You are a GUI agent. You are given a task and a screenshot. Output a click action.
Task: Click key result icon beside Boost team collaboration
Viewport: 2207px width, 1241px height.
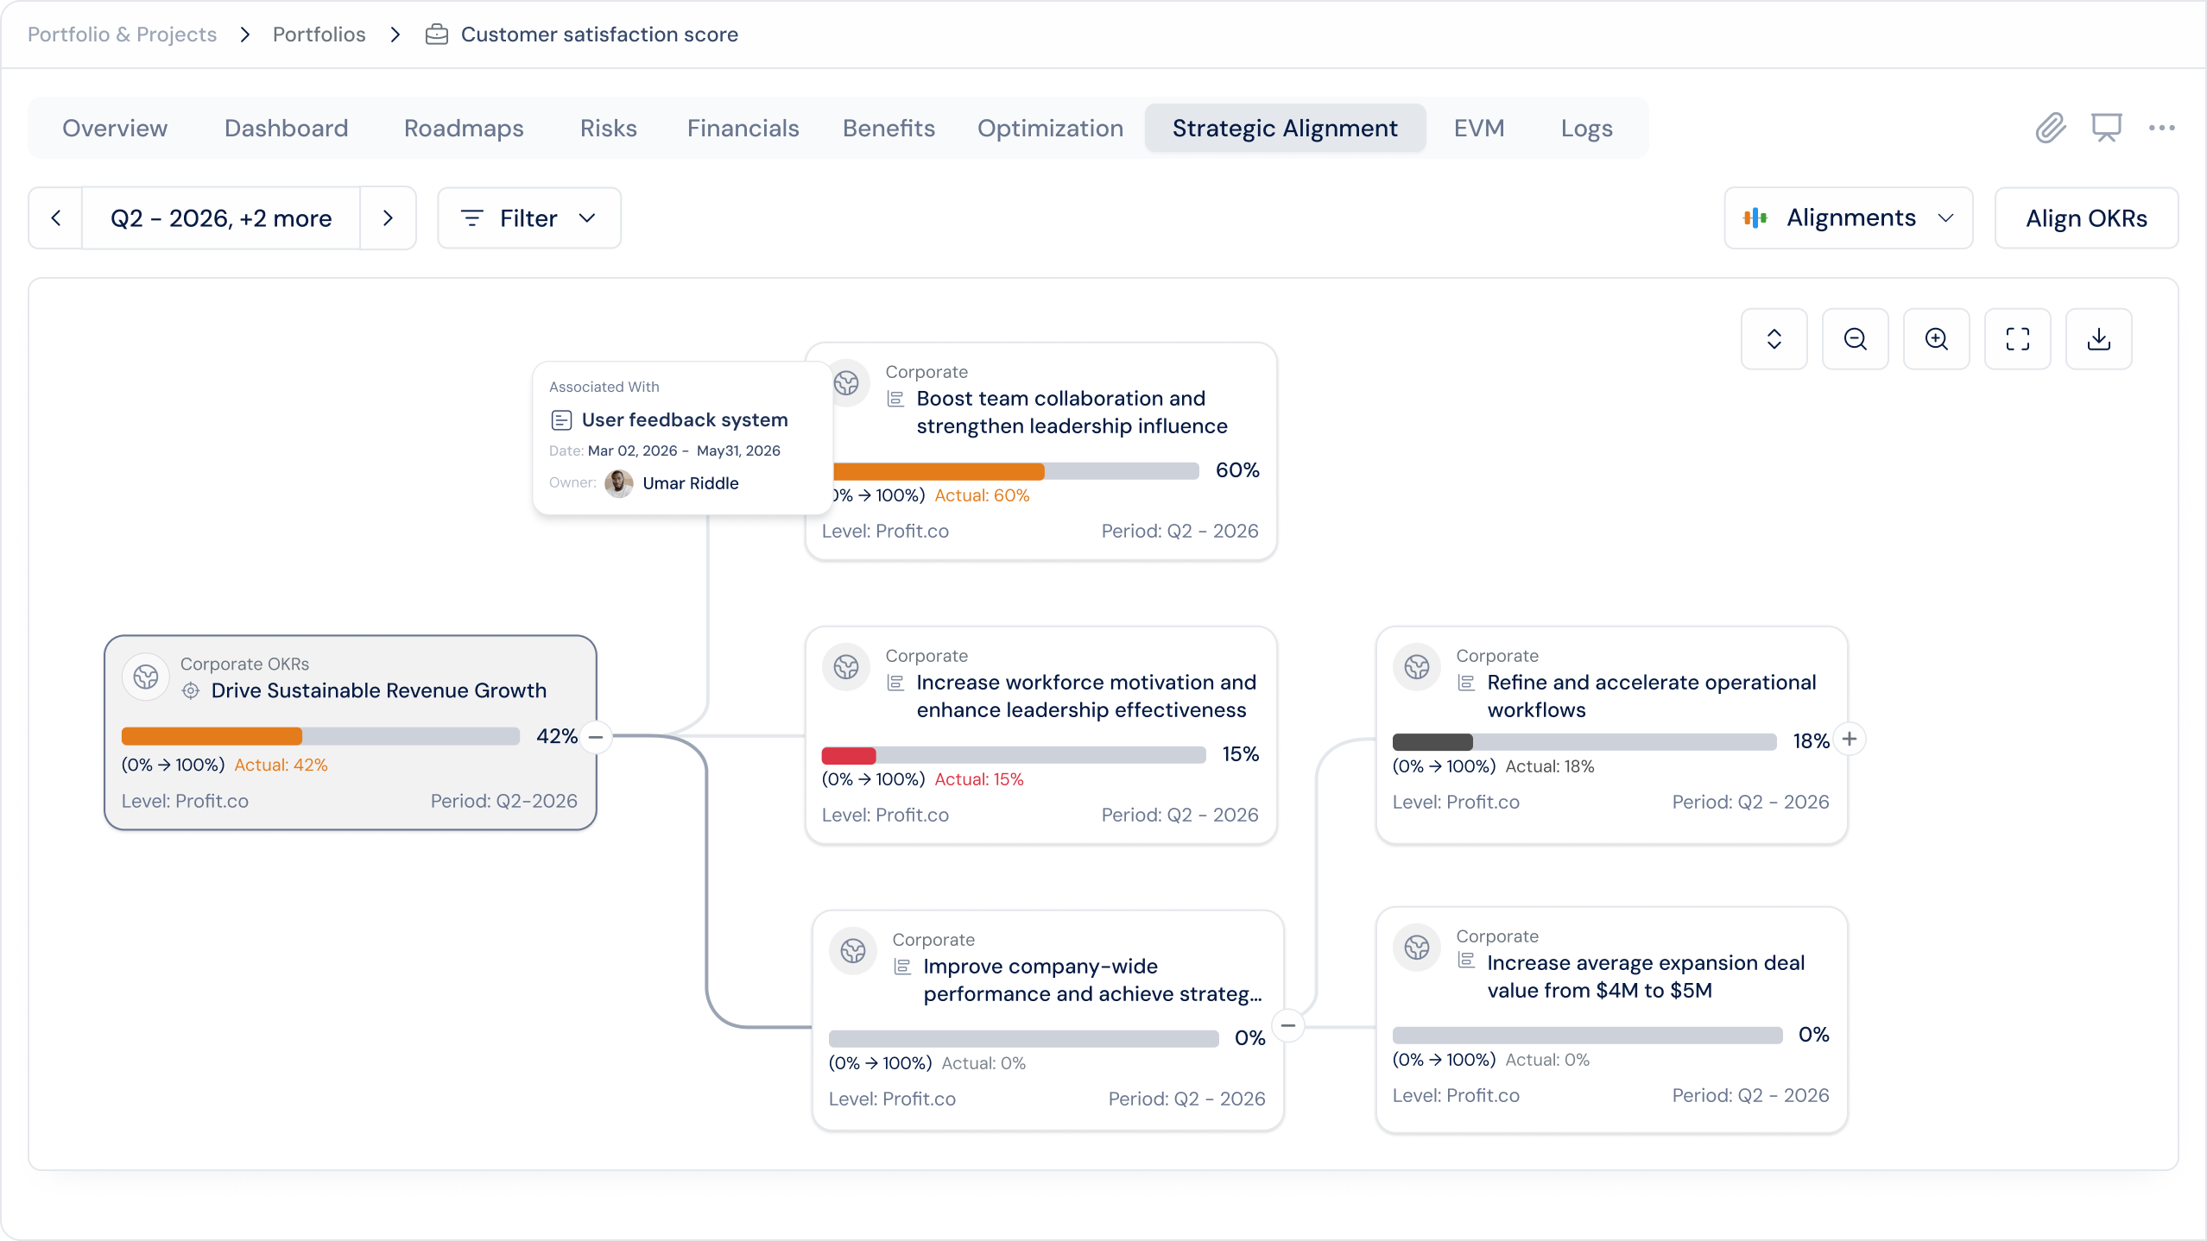896,399
